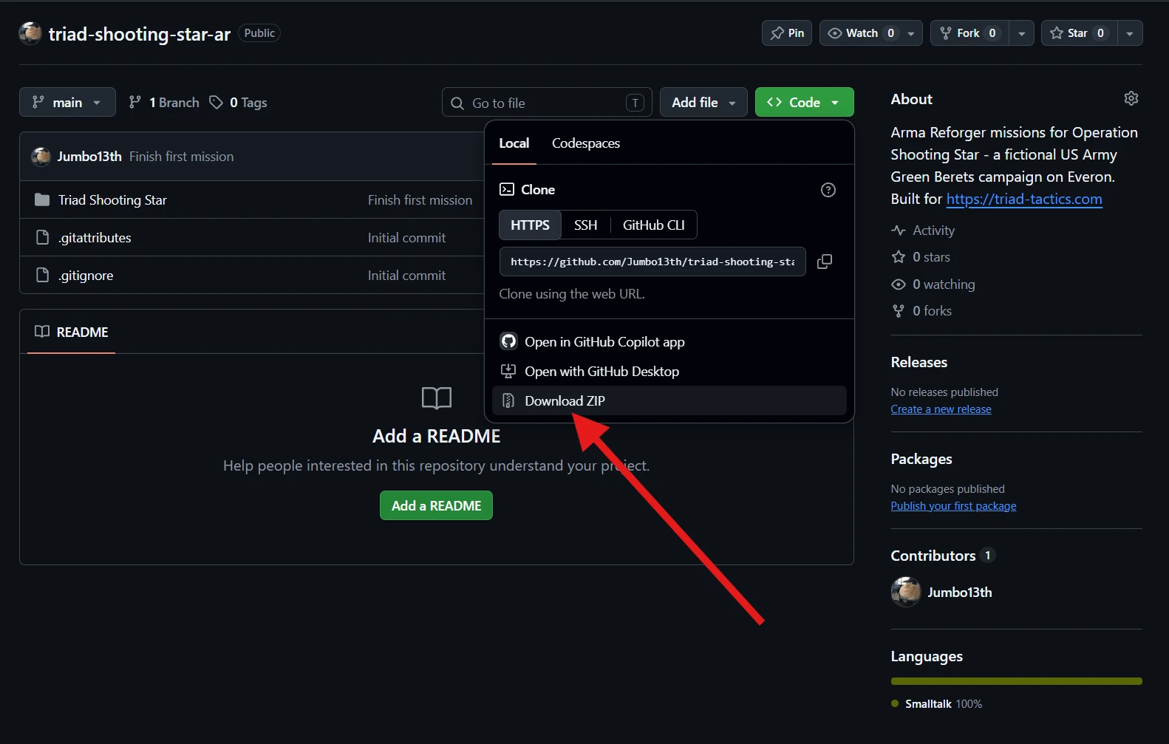Open the Fork options dropdown arrow
The image size is (1169, 744).
pyautogui.click(x=1021, y=33)
